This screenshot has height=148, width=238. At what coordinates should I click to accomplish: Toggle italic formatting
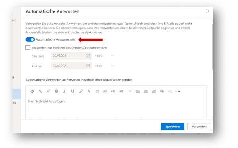(65, 91)
